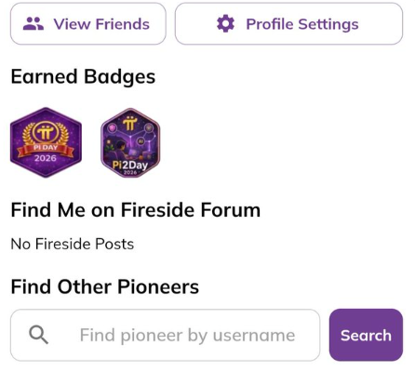Select the Find Other Pioneers heading
Screen dimensions: 415x385
pos(105,286)
